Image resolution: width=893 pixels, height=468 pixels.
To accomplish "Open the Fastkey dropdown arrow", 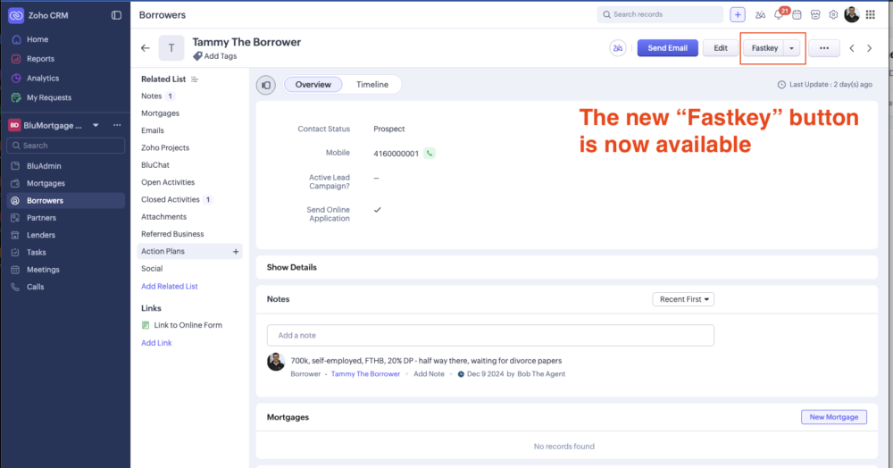I will coord(792,48).
